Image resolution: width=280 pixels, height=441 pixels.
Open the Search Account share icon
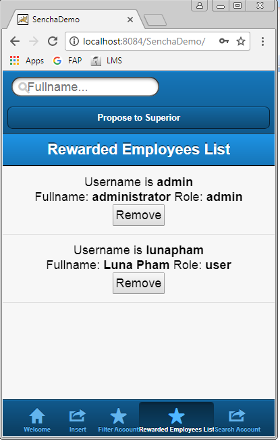(x=237, y=415)
